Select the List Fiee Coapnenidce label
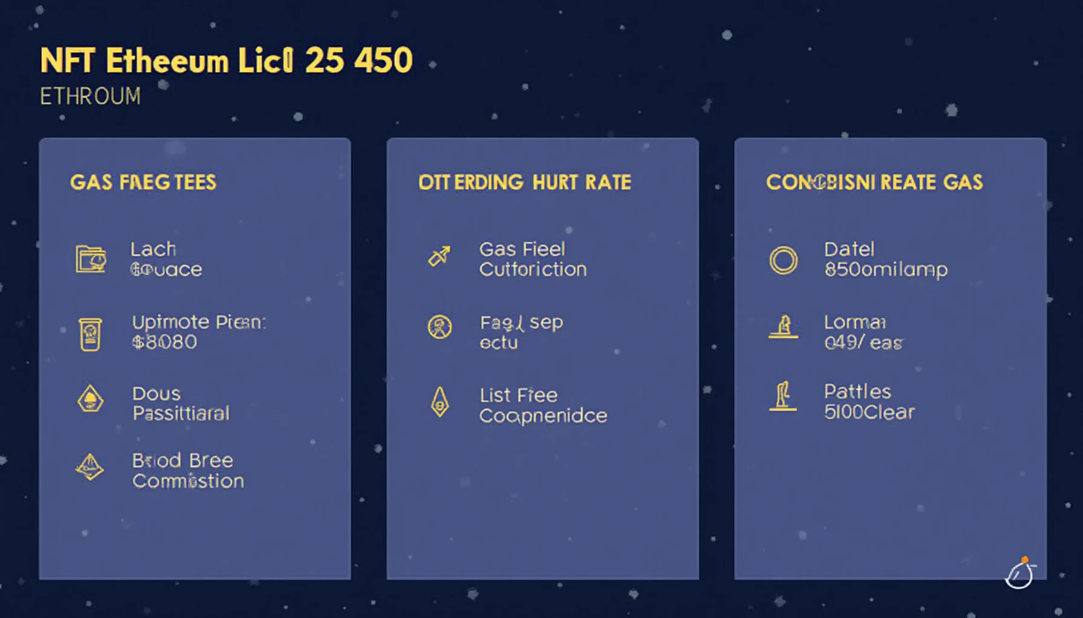 [543, 406]
